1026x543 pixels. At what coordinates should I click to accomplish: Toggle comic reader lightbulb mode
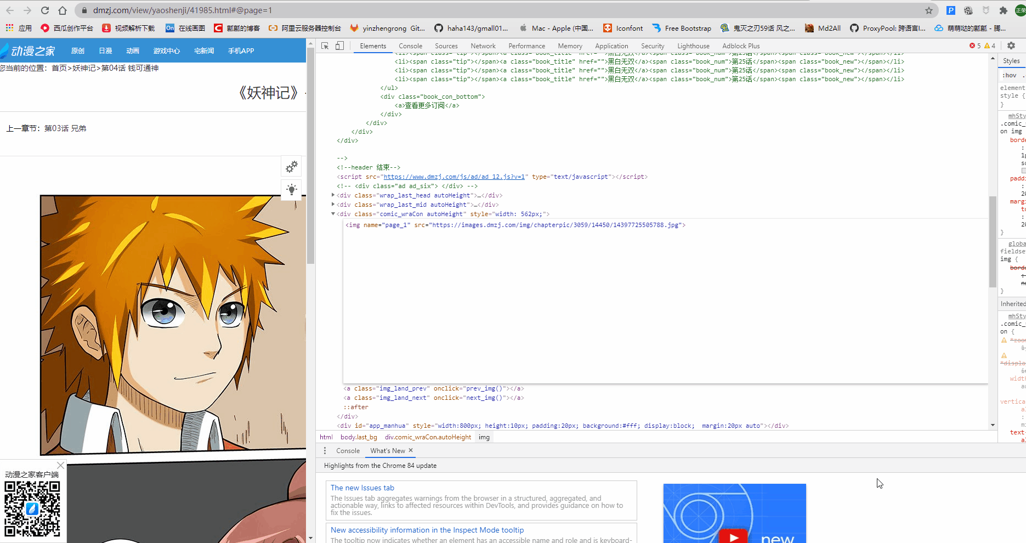click(292, 190)
